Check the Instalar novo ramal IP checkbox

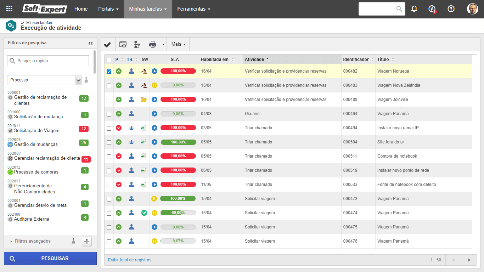pos(109,128)
